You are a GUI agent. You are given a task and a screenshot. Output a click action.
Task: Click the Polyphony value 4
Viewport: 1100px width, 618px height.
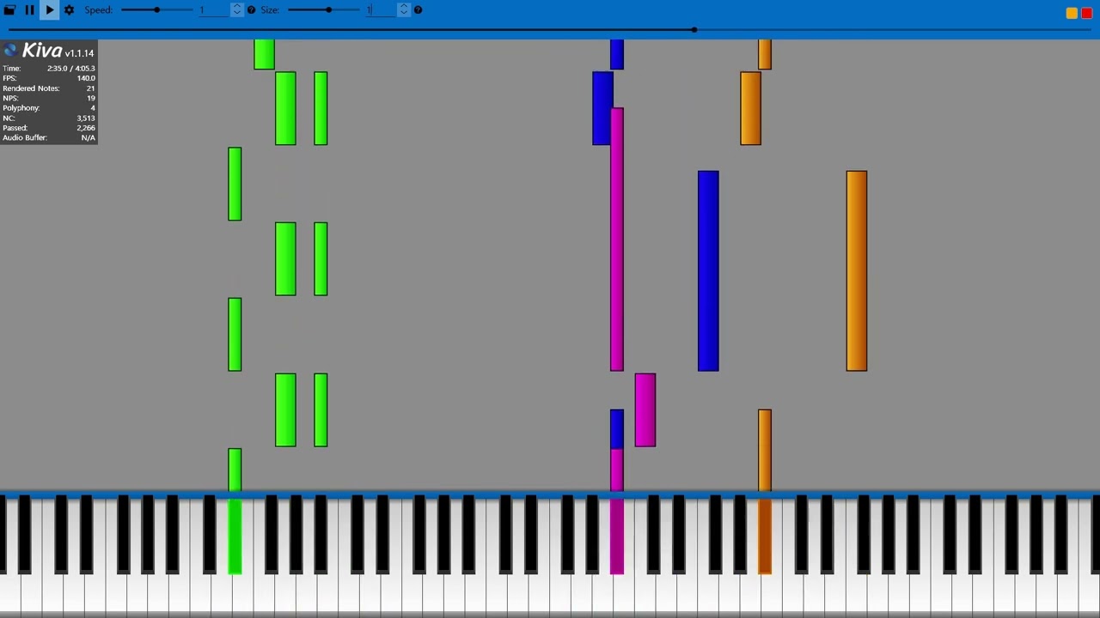(93, 108)
